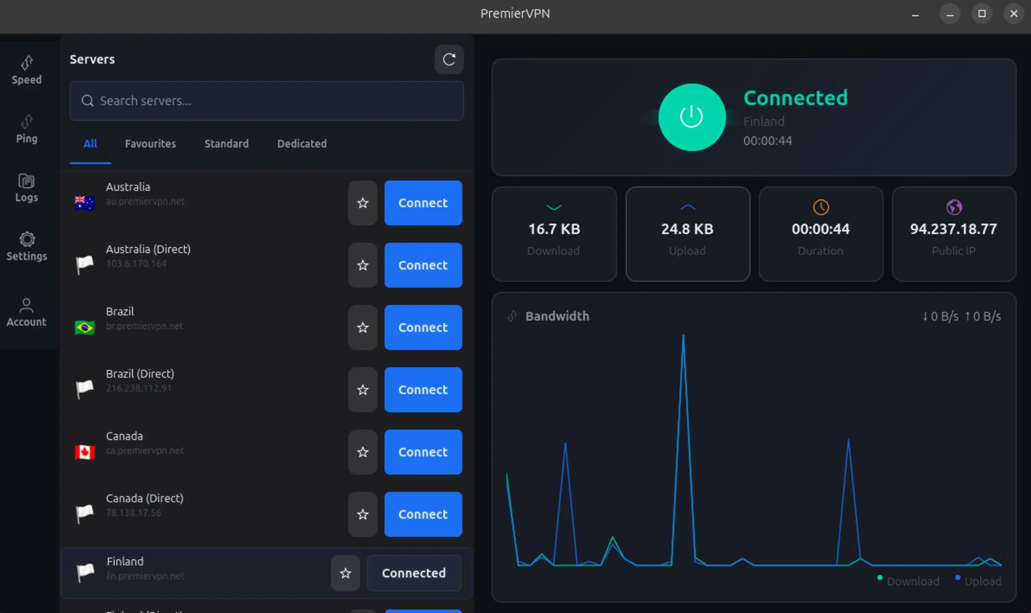The width and height of the screenshot is (1031, 613).
Task: Show all servers in the list
Action: pos(90,143)
